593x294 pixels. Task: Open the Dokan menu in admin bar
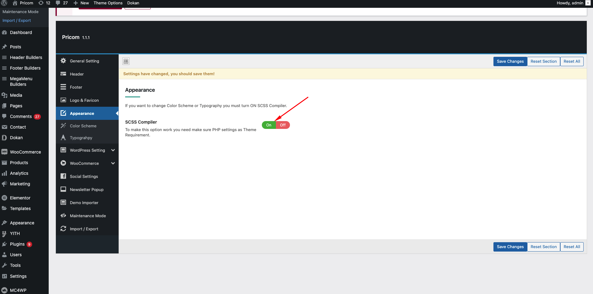(133, 3)
